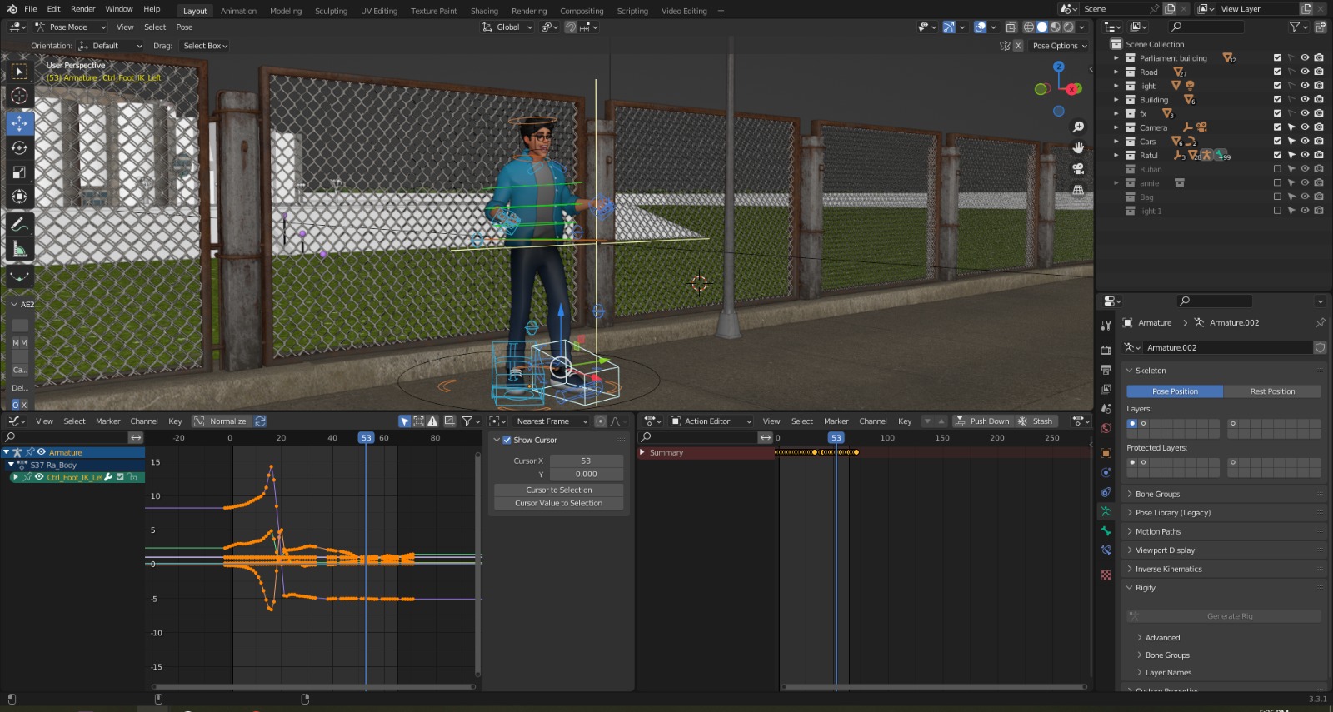Expand the Bone Groups panel
The width and height of the screenshot is (1333, 712).
coord(1157,494)
